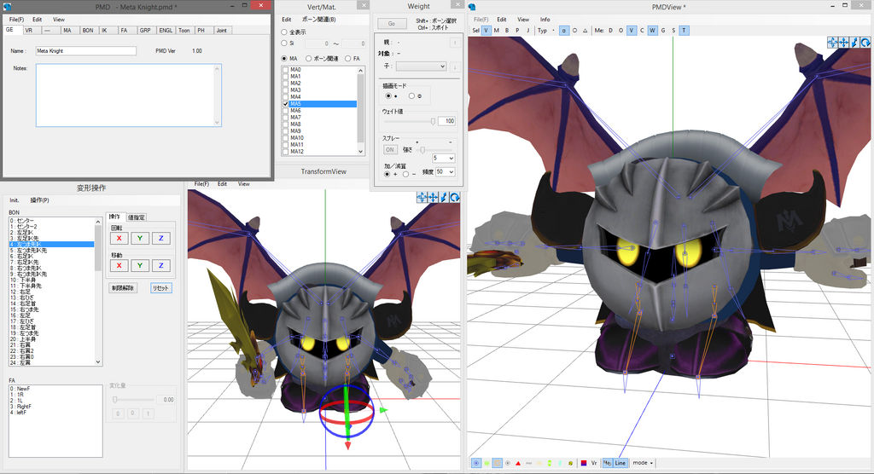This screenshot has width=874, height=474.
Task: Click the camera move icon in PMDView viewport
Action: [832, 43]
